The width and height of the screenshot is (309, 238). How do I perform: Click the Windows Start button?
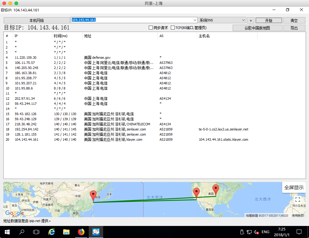click(x=7, y=232)
